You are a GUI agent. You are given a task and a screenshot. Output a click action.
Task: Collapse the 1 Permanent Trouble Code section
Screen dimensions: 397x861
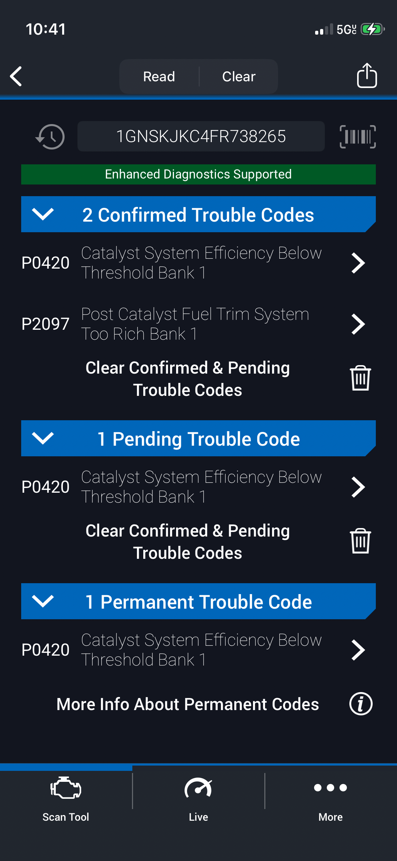43,601
